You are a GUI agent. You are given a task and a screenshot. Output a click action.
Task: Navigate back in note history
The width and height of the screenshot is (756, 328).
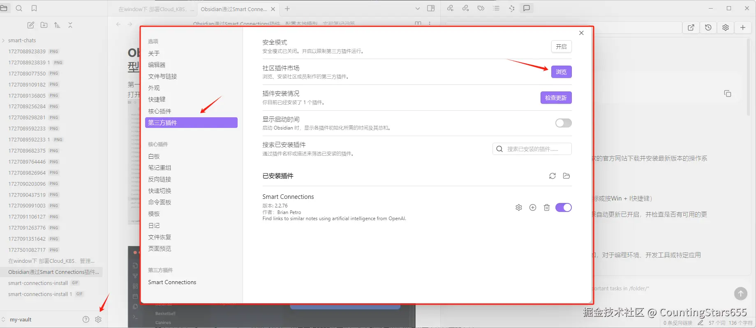coord(118,24)
